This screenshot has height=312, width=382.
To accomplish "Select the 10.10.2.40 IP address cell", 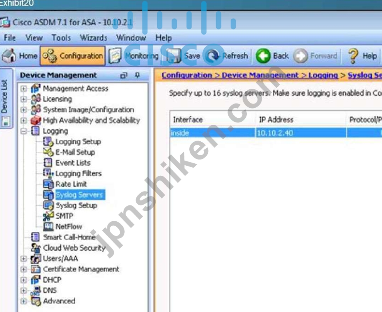I will (x=301, y=133).
